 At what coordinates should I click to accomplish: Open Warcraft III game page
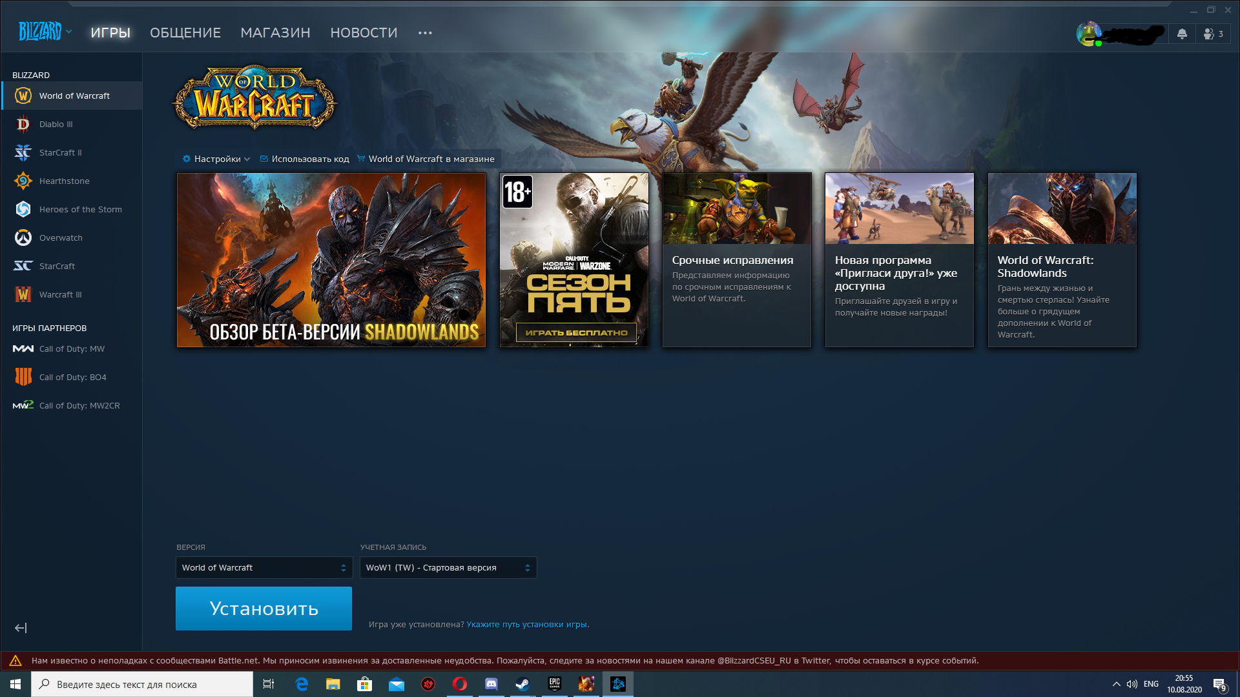pyautogui.click(x=71, y=294)
